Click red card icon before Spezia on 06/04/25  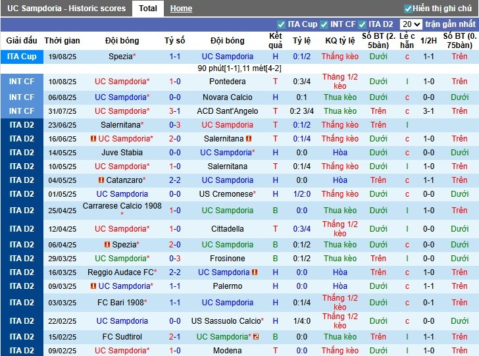(106, 245)
